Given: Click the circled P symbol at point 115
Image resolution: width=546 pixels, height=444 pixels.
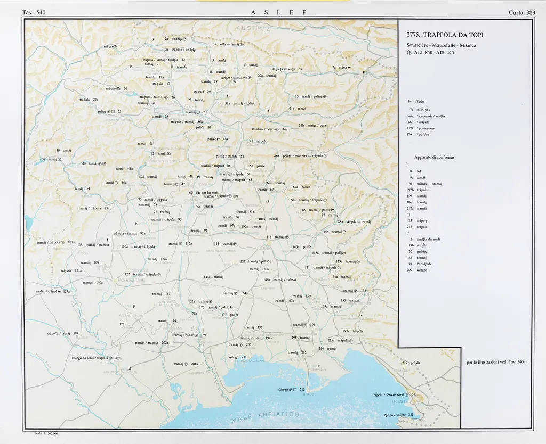Looking at the screenshot, I should (287, 237).
